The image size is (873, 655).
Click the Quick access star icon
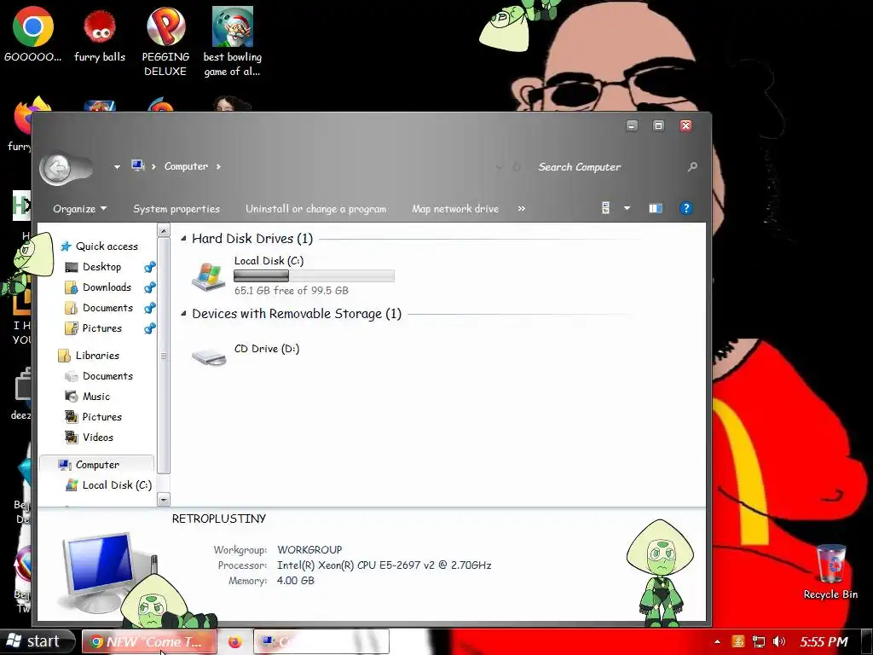pos(66,246)
